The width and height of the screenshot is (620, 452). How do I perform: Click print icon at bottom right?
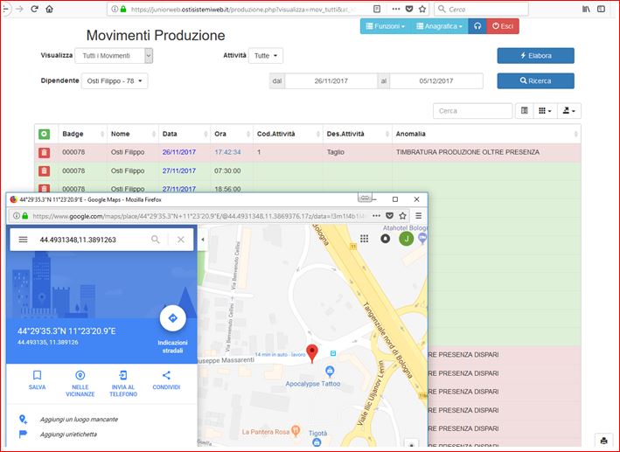(x=603, y=441)
